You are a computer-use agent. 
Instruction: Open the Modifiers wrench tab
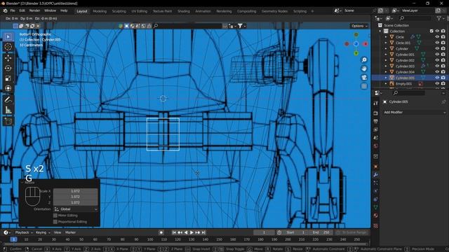(x=376, y=174)
